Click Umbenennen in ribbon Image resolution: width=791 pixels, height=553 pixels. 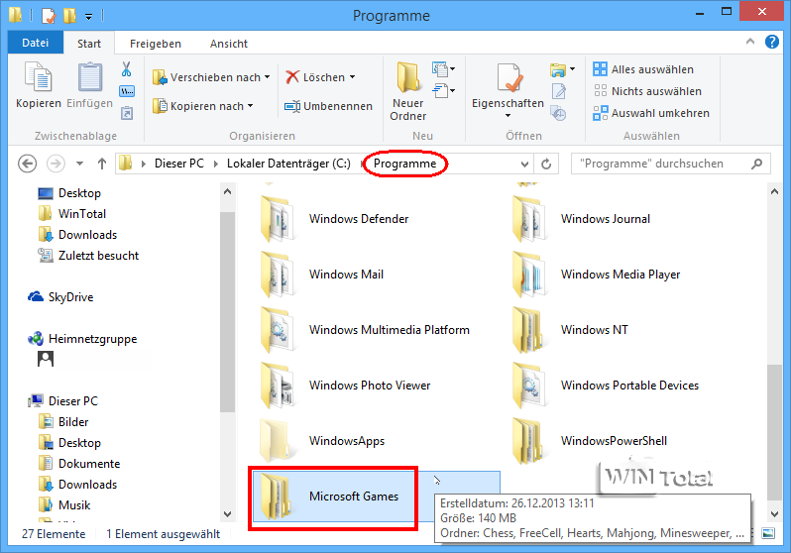tap(328, 106)
